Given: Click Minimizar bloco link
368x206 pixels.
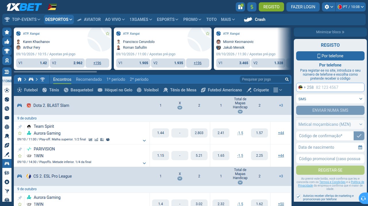Looking at the screenshot, I should (330, 32).
